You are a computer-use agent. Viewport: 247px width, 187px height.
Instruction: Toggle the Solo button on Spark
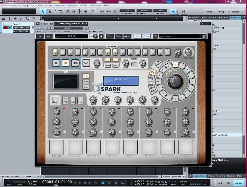tap(80, 100)
